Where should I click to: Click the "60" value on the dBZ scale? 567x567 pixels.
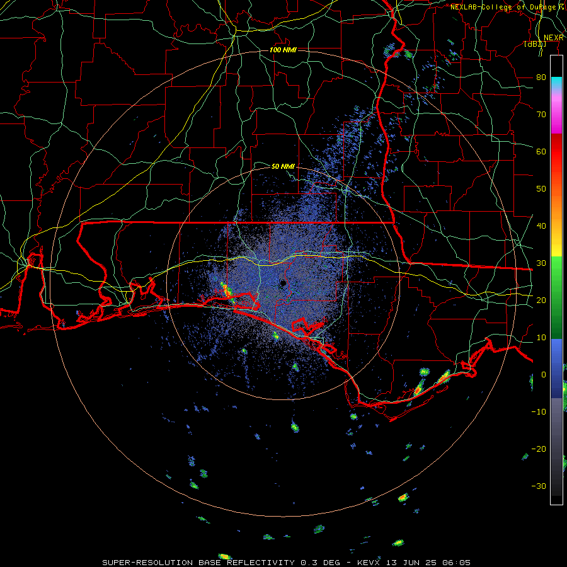(541, 151)
